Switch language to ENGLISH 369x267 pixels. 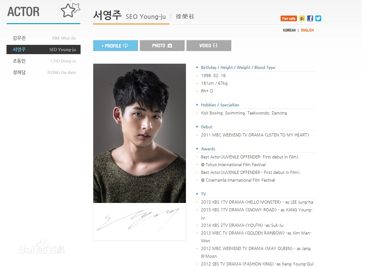tap(307, 30)
